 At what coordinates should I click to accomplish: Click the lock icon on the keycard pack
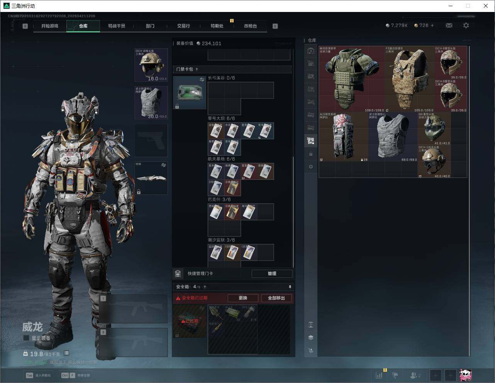177,106
